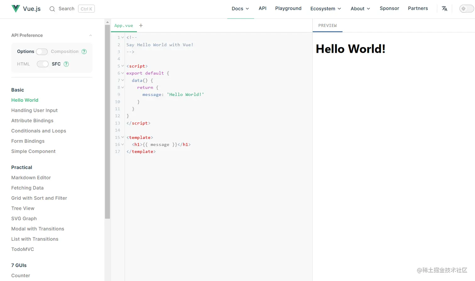Open Modal with Transitions example

tap(38, 229)
